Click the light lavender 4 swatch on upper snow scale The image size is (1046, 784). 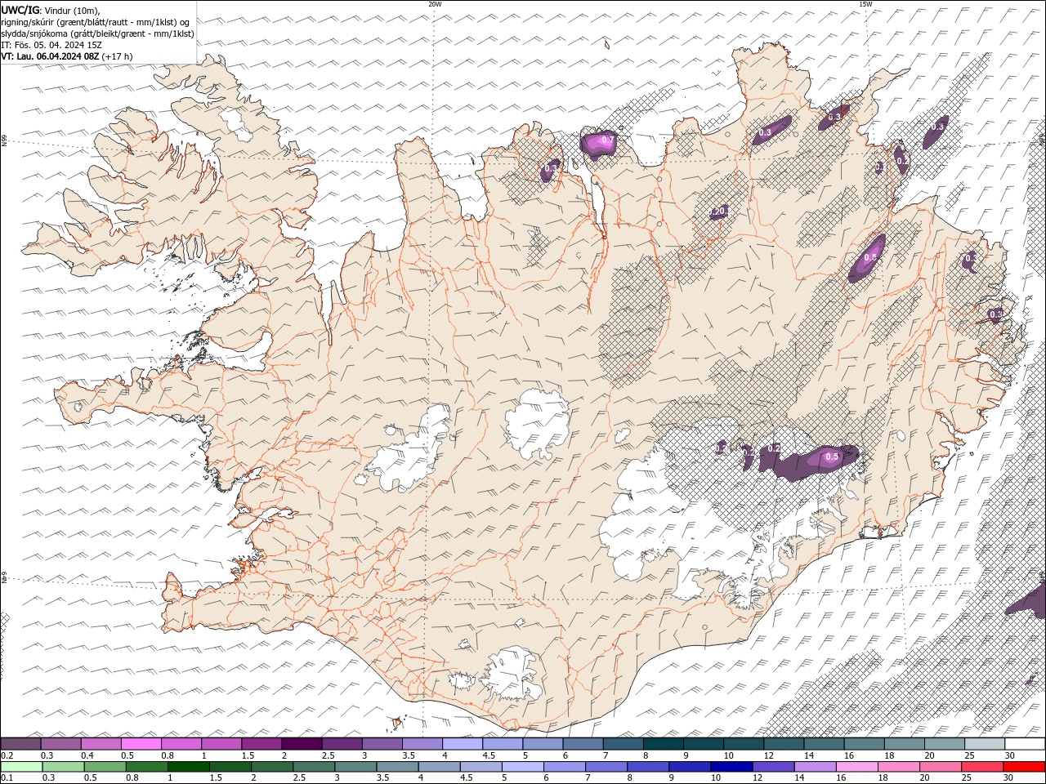(x=463, y=744)
